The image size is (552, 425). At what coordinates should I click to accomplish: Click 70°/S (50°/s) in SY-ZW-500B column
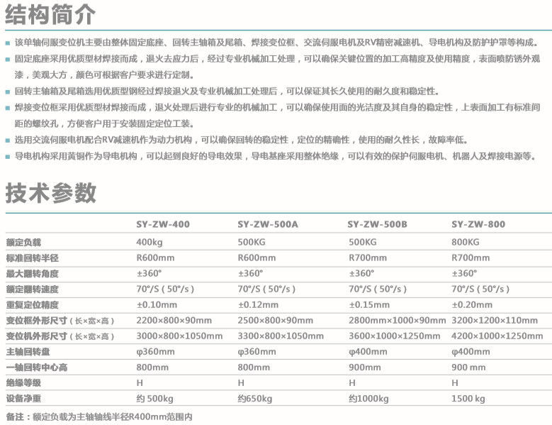[x=378, y=289]
